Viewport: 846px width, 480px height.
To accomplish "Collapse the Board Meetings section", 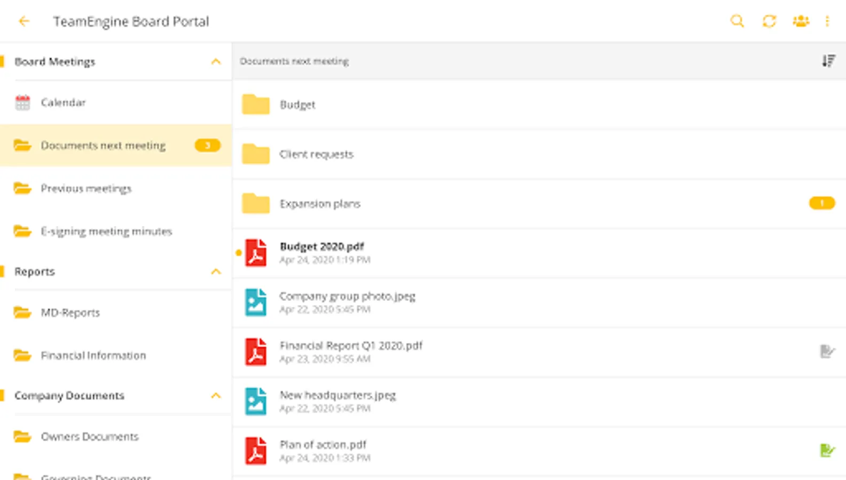I will (x=216, y=62).
